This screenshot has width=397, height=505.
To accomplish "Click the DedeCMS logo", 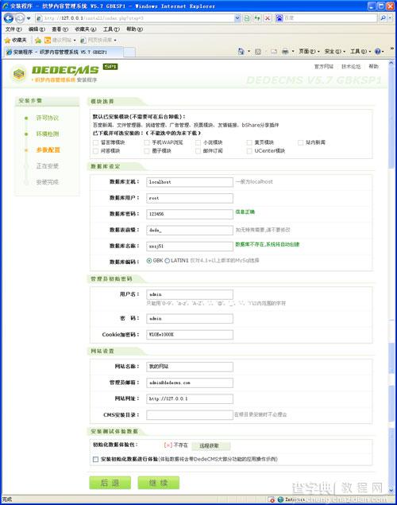I will pos(64,73).
